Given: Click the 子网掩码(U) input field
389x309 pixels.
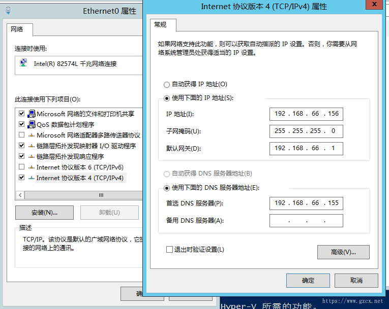Looking at the screenshot, I should 306,131.
